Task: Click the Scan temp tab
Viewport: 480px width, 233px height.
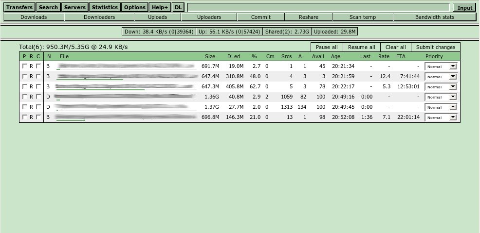Action: [362, 17]
